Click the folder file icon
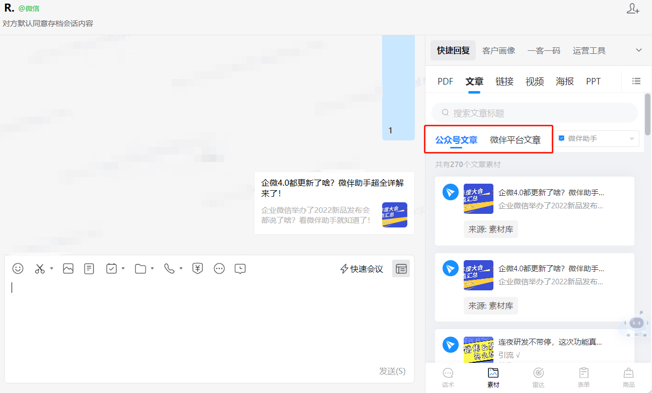Viewport: 652px width, 393px height. coord(140,269)
